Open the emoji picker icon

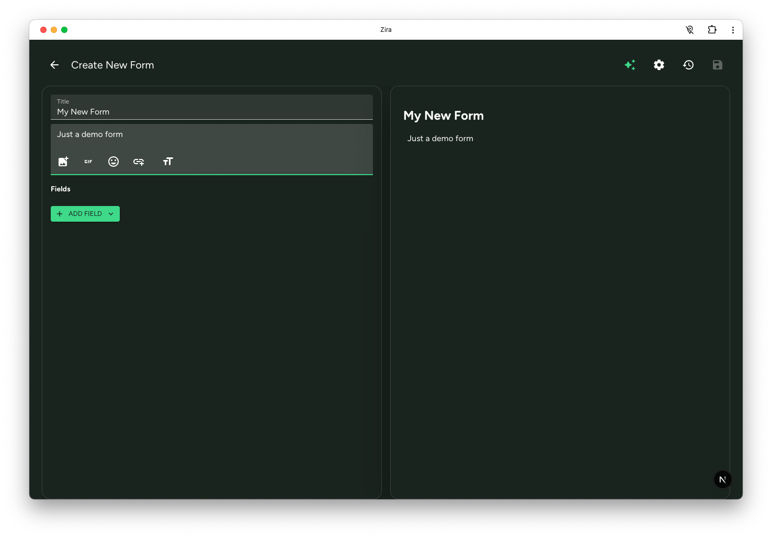coord(113,162)
